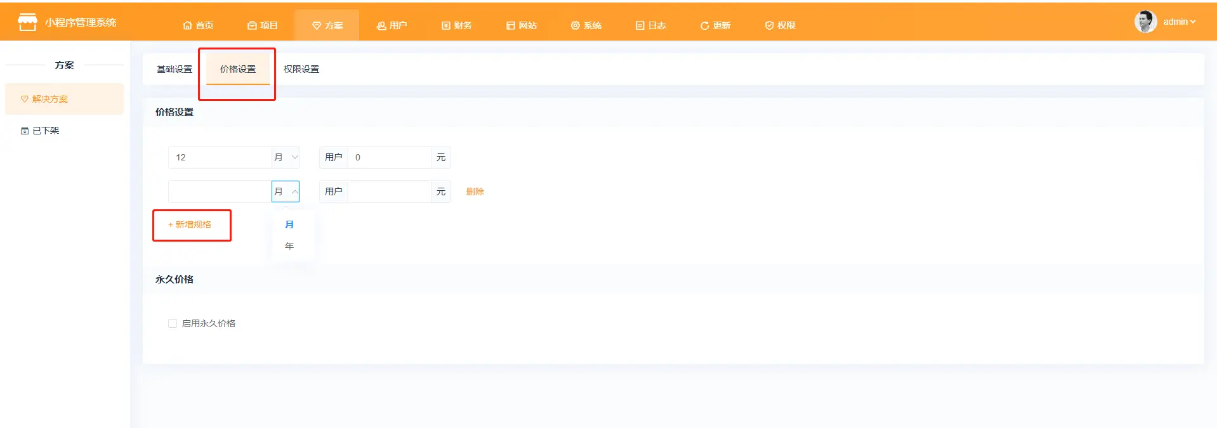Click the 删除 link on second row
1217x428 pixels.
[475, 191]
